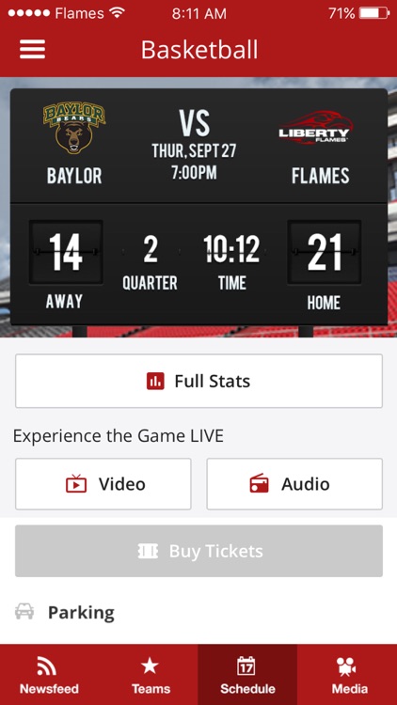Go to the Media tab
The image size is (397, 705).
[347, 674]
